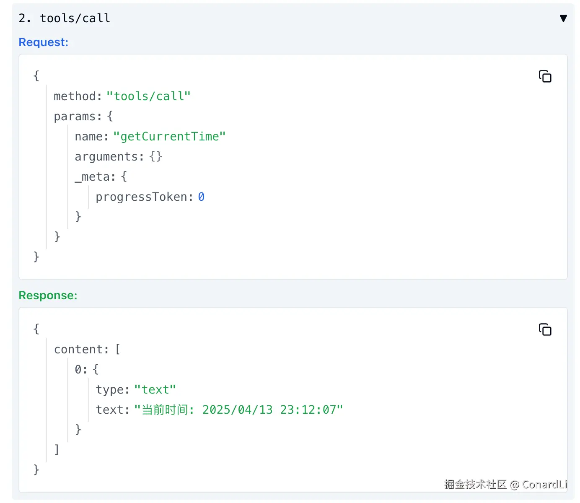
Task: Collapse the content array in Response
Action: pyautogui.click(x=79, y=350)
